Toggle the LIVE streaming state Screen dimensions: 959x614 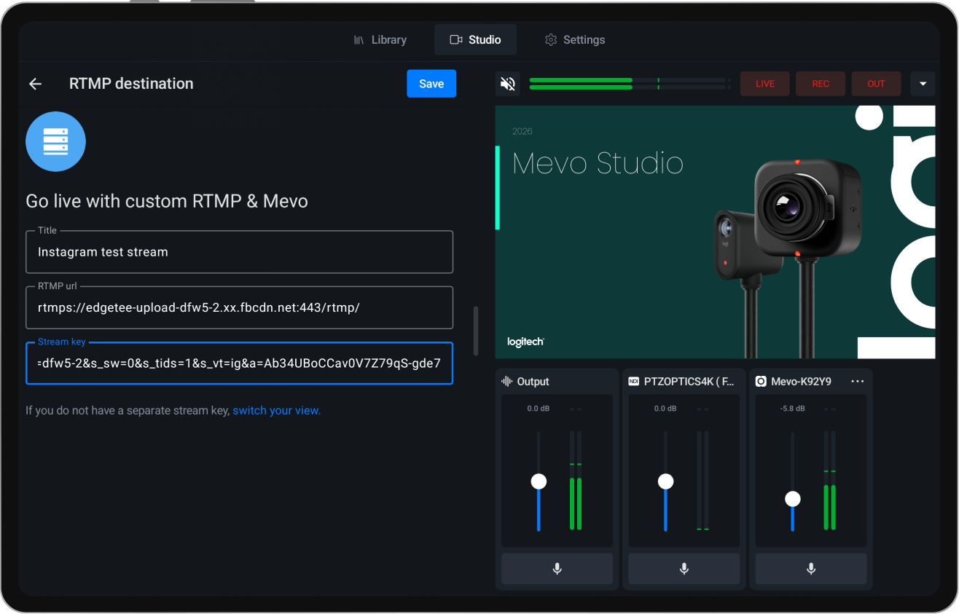764,83
